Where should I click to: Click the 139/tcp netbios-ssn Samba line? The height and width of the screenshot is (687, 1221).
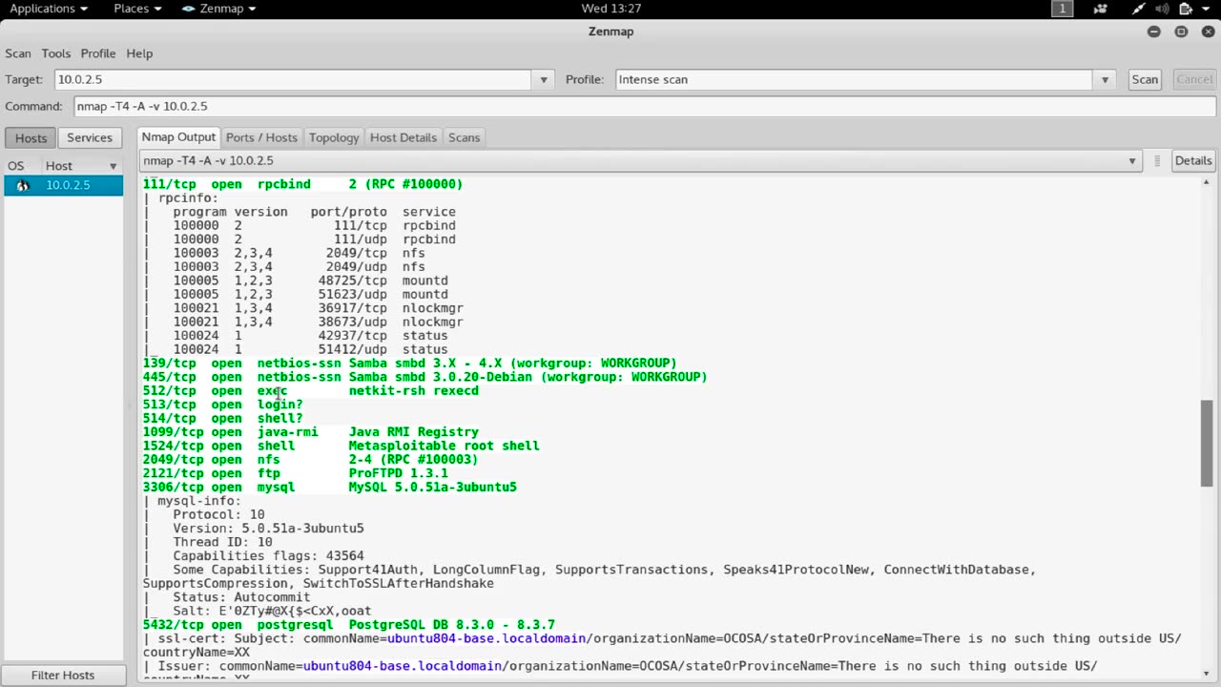(410, 364)
